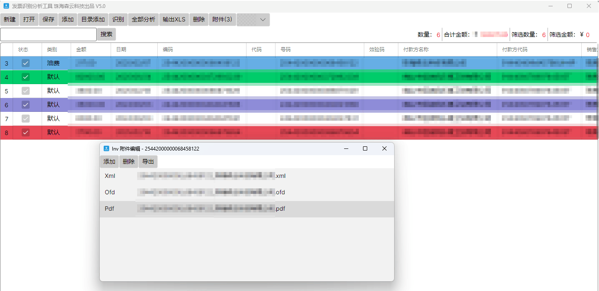The image size is (599, 291).
Task: Toggle checkbox in row 6
Action: pyautogui.click(x=26, y=105)
